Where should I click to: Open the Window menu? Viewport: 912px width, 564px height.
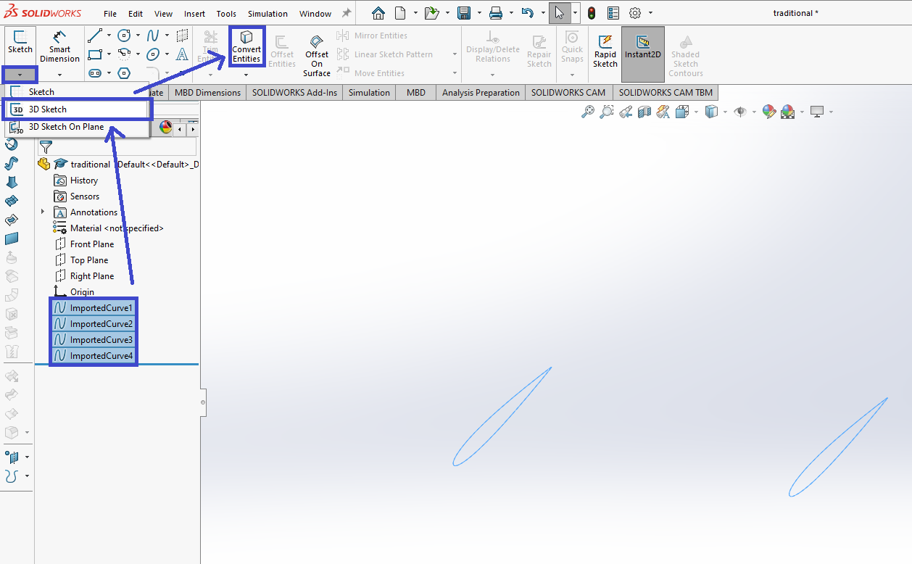click(x=315, y=14)
